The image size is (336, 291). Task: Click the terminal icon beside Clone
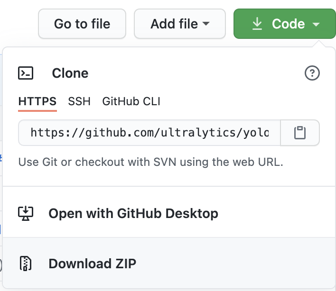(x=26, y=73)
